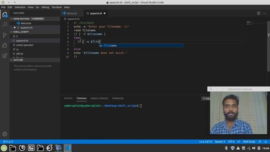Viewport: 270px width, 152px height.
Task: Open the volume control in system tray
Action: (x=254, y=148)
